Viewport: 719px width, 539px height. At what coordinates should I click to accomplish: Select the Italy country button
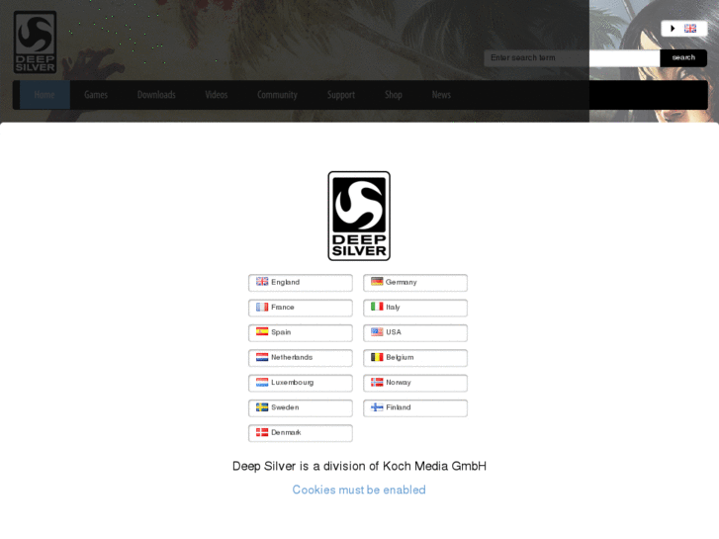tap(415, 308)
